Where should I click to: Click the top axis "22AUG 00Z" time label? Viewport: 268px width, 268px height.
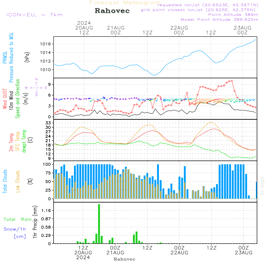(179, 30)
